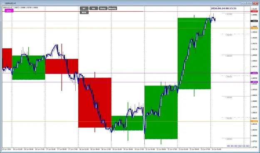
Task: Switch chart to H1 timeframe button
Action: click(x=84, y=8)
